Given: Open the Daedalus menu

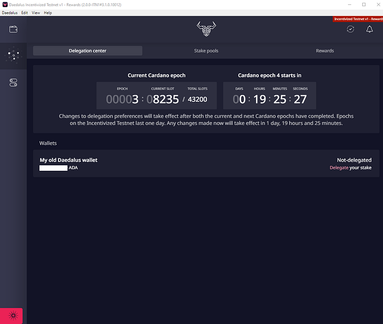Looking at the screenshot, I should [10, 13].
